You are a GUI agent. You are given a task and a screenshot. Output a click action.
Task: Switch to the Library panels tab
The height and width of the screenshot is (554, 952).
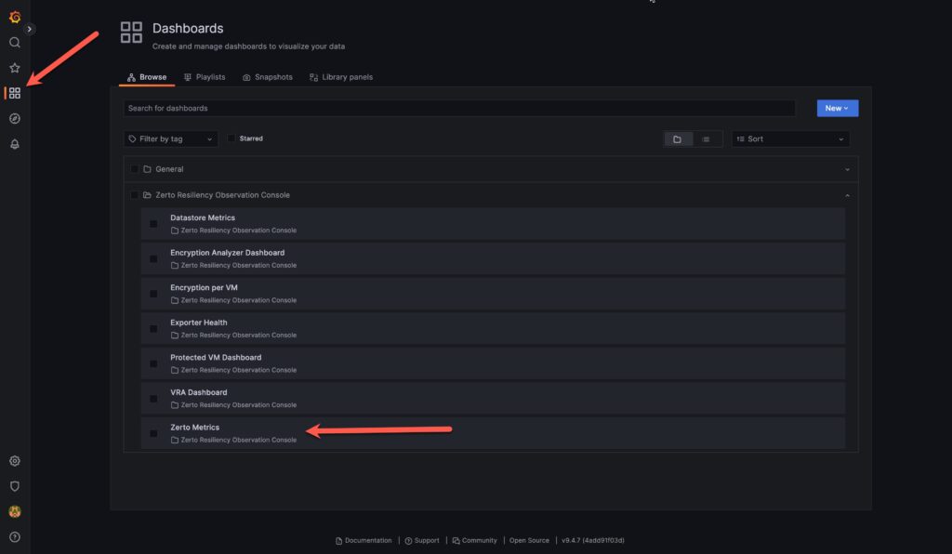point(341,77)
